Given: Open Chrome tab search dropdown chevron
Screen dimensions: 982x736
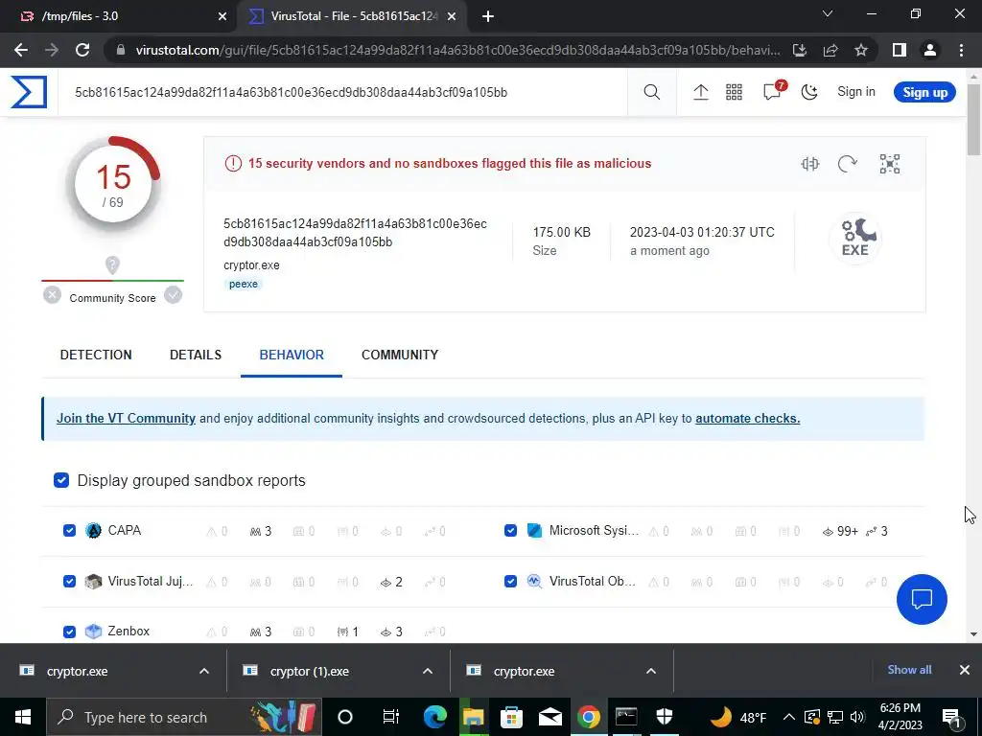Looking at the screenshot, I should click(828, 13).
